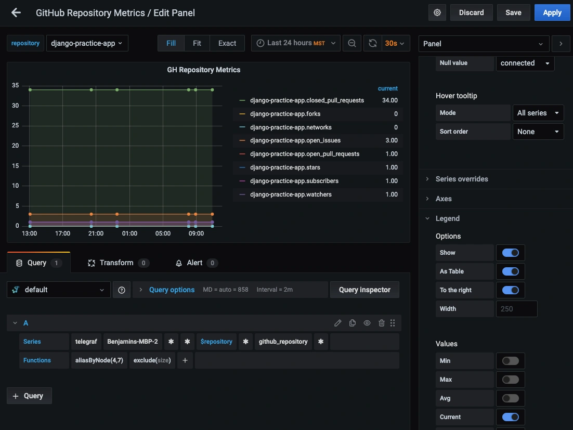The image size is (573, 430).
Task: Open the Sort order None dropdown
Action: point(538,132)
